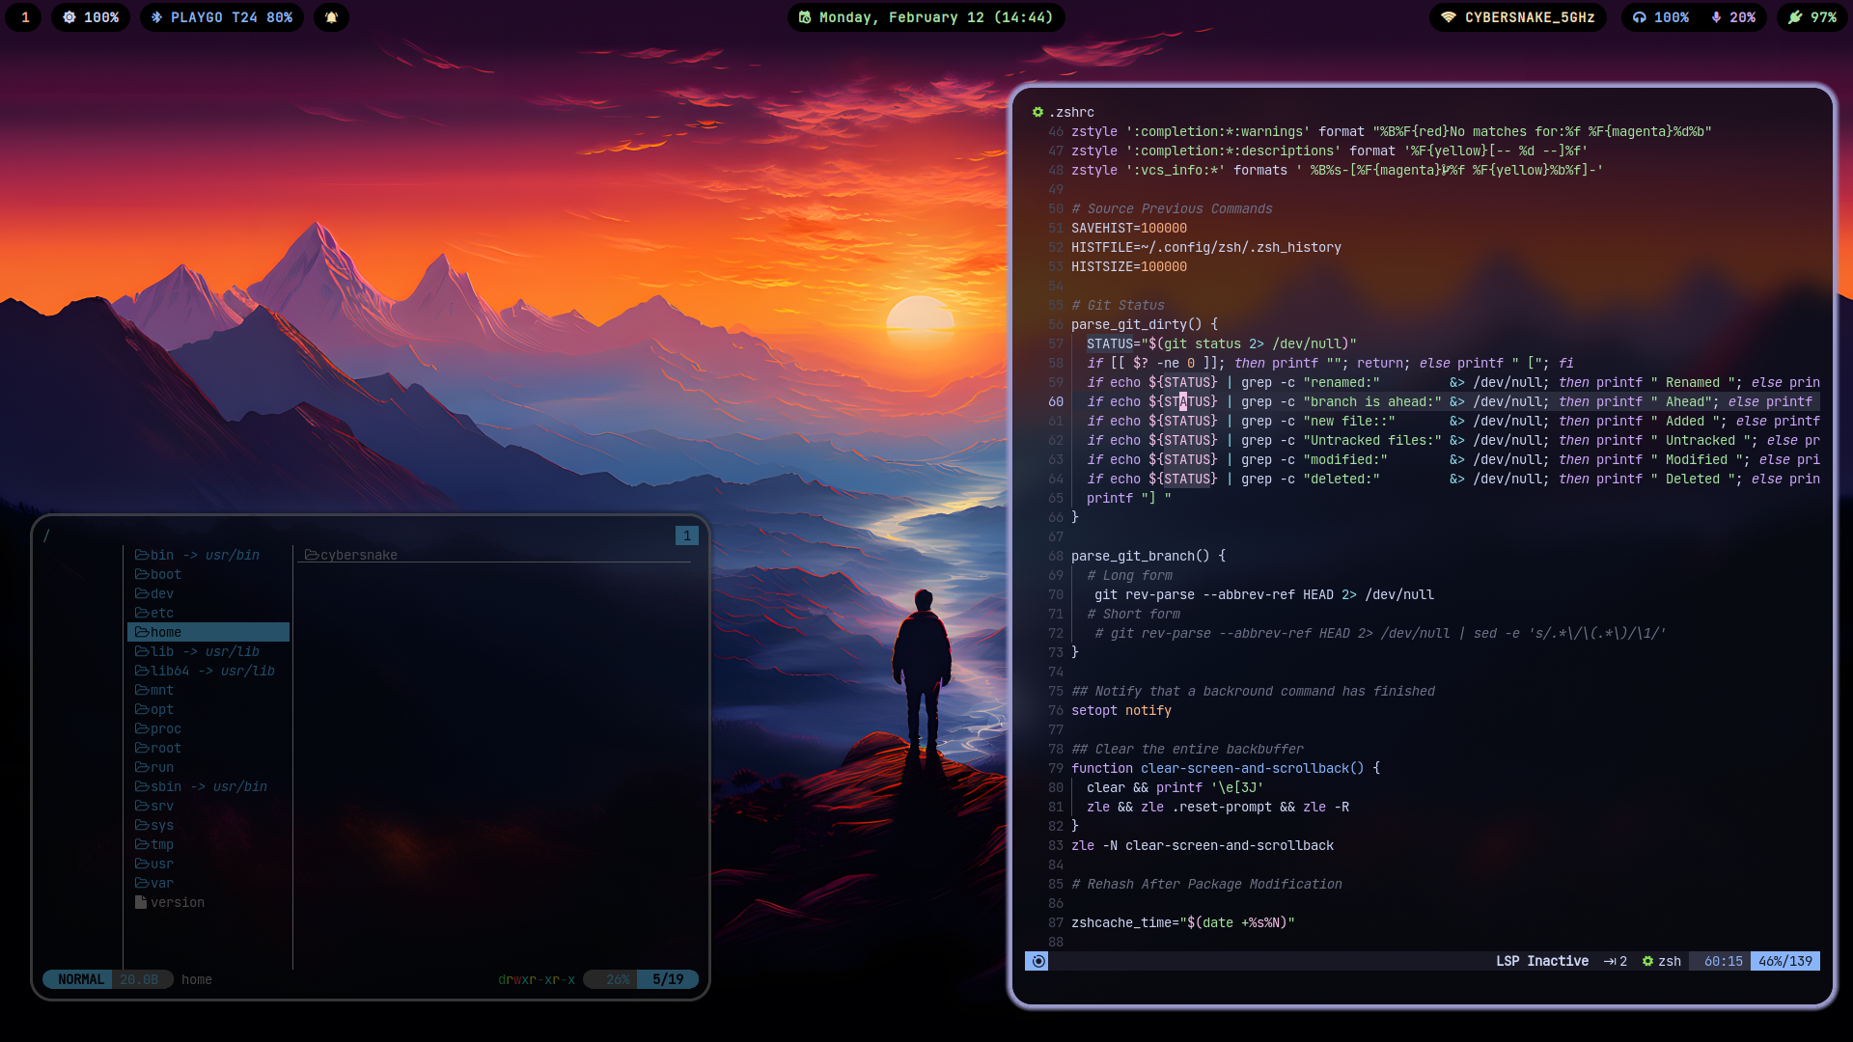
Task: Click the LSP Inactive status label
Action: (x=1541, y=961)
